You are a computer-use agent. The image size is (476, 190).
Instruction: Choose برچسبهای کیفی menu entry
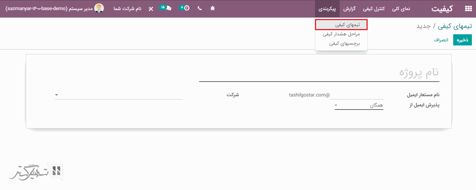point(341,43)
